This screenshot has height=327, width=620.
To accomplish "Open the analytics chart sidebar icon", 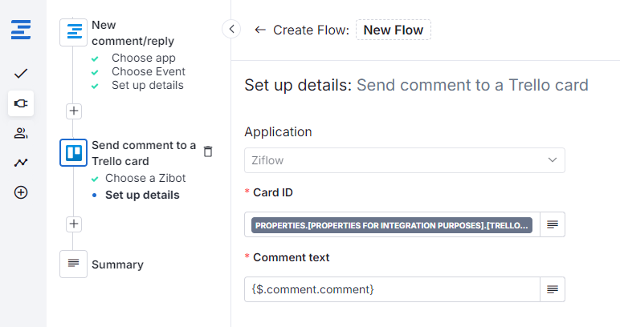I will pyautogui.click(x=21, y=163).
